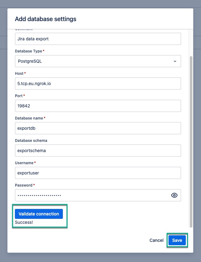Image resolution: width=201 pixels, height=262 pixels.
Task: Click the Database schema label
Action: (x=31, y=140)
